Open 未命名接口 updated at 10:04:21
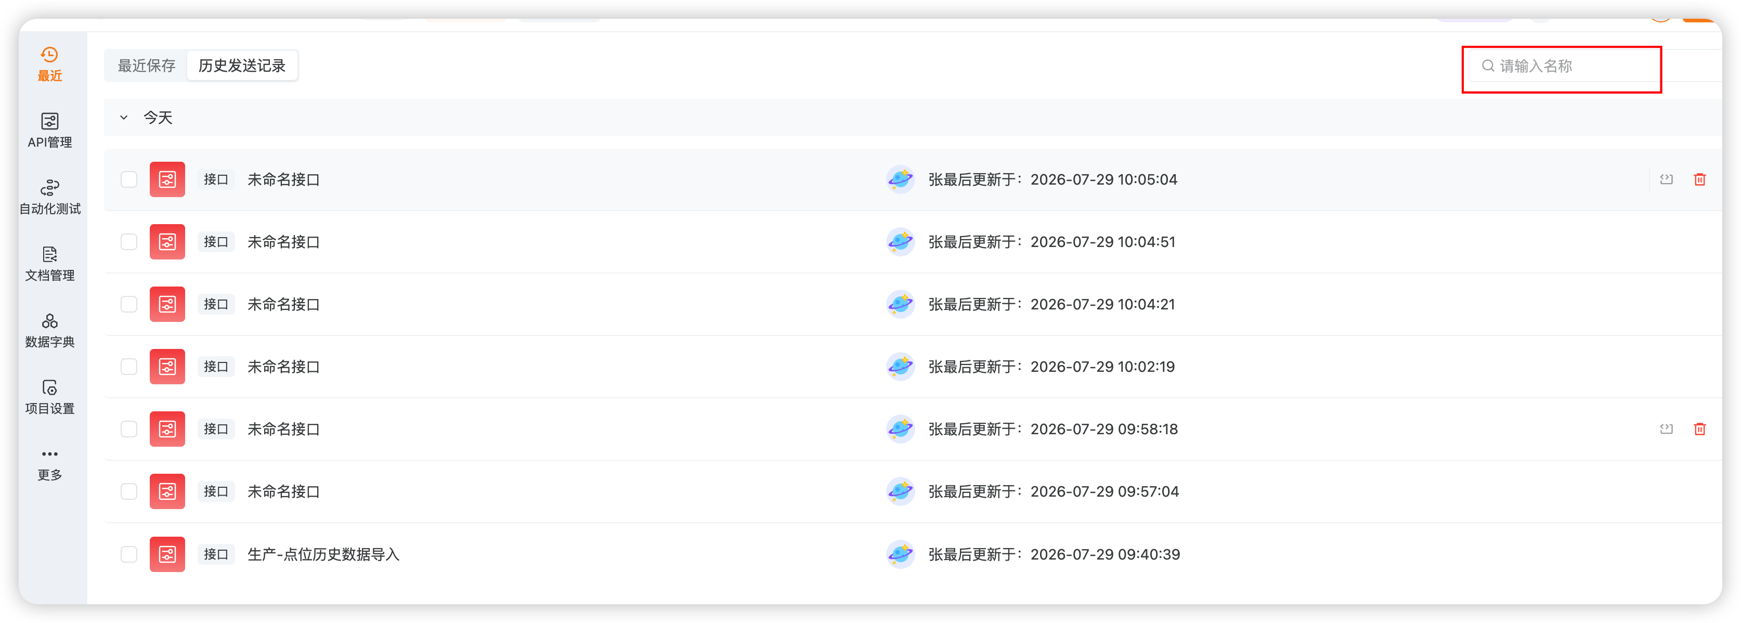 [283, 304]
